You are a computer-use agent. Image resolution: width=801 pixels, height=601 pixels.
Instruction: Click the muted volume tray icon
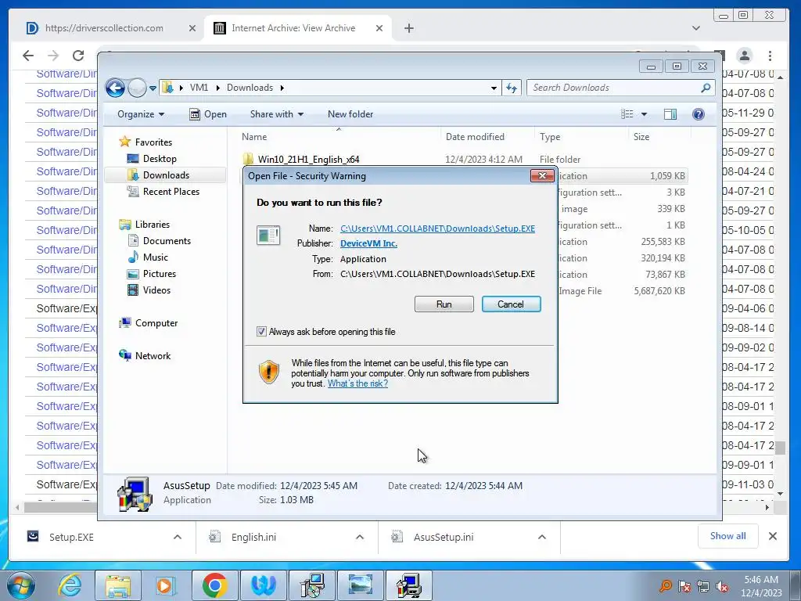coord(722,586)
